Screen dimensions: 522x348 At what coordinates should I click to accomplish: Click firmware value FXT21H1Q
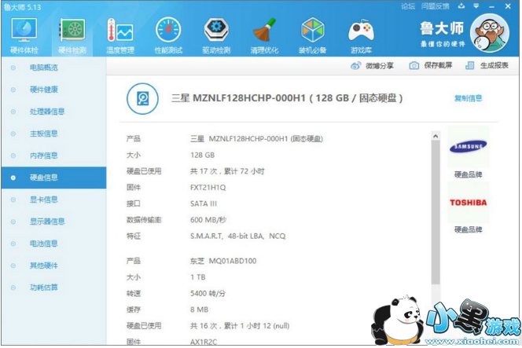click(x=208, y=187)
